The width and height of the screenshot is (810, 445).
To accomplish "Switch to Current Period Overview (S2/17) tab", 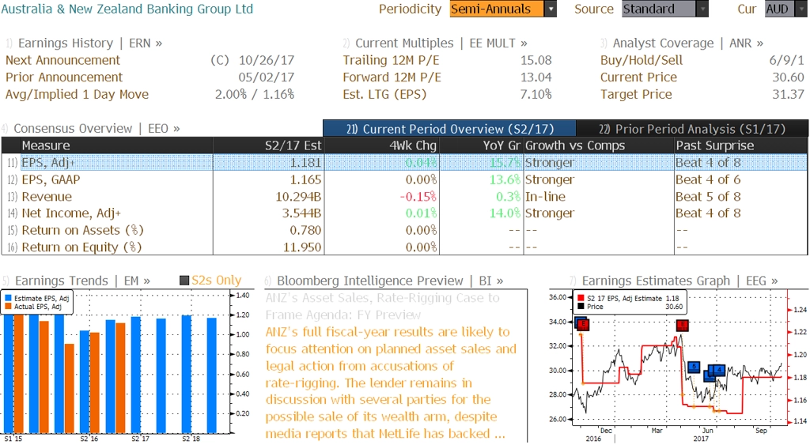I will [449, 129].
